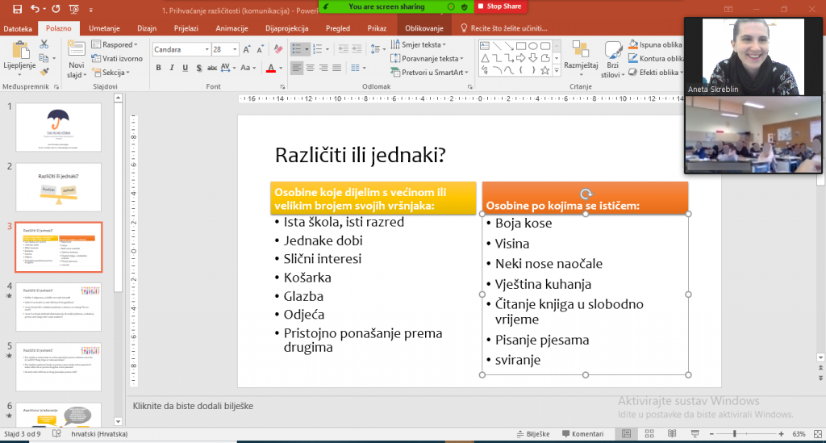Toggle Italic text formatting

173,69
